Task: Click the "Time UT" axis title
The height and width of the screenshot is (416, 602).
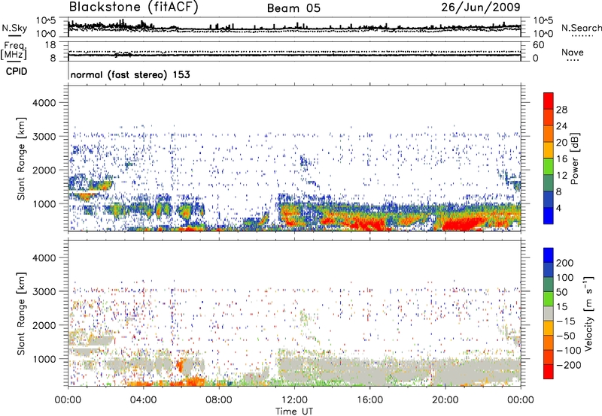Action: (x=294, y=411)
